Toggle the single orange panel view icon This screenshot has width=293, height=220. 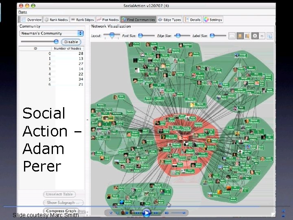(x=240, y=36)
